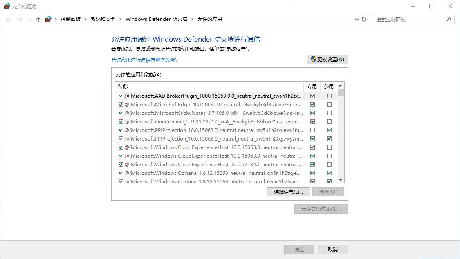Screen dimensions: 460x259
Task: Cancel with the 取消 button
Action: [x=333, y=249]
